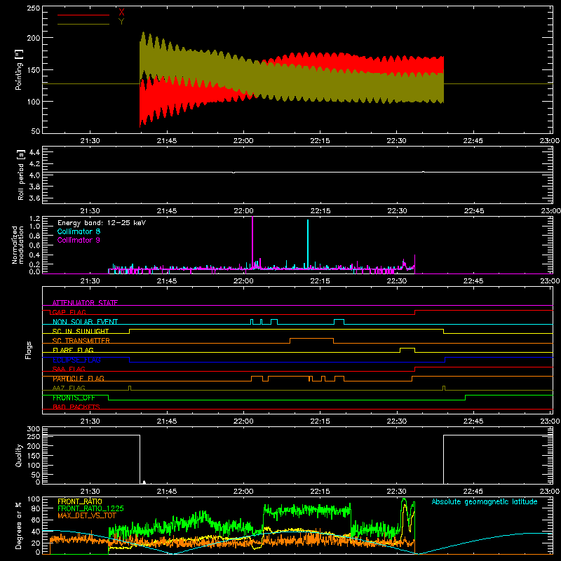The height and width of the screenshot is (561, 561).
Task: Click the 'Quality' axis title
Action: [x=19, y=455]
